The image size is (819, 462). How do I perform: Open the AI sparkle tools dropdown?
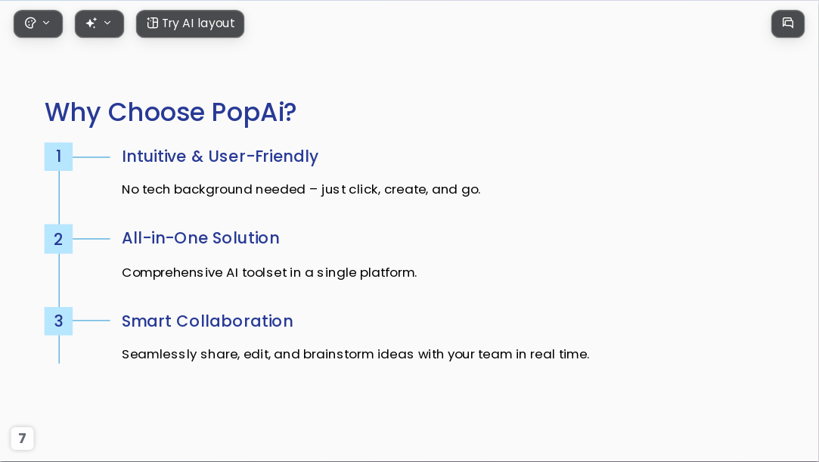(99, 23)
